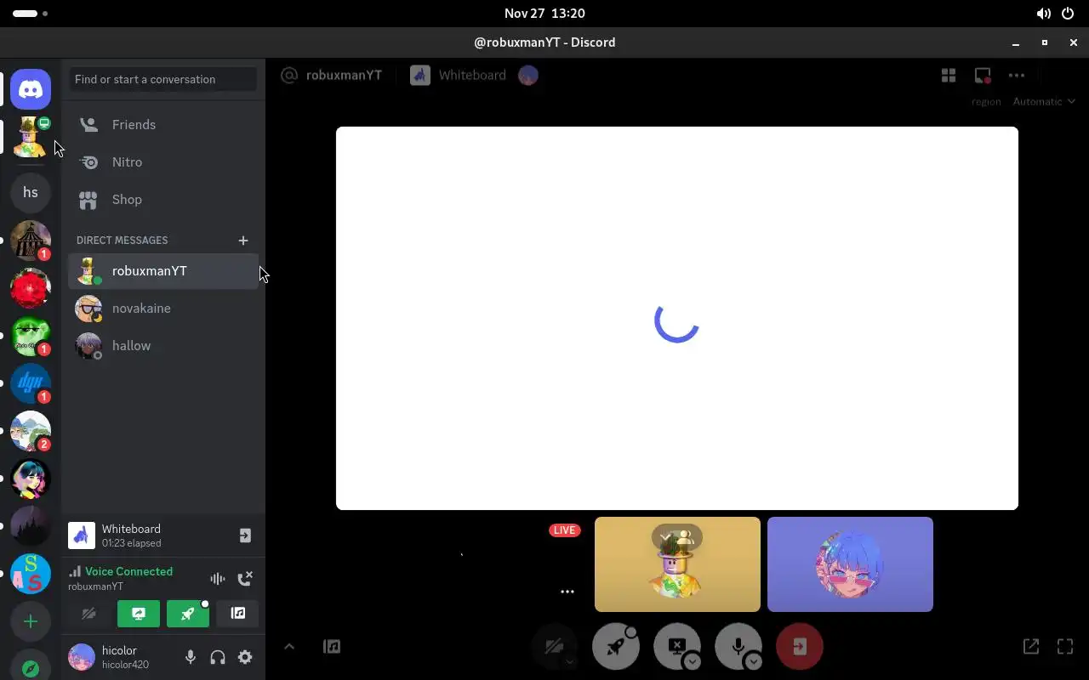The height and width of the screenshot is (680, 1089).
Task: Leave the Whiteboard activity in sidebar
Action: [x=245, y=535]
